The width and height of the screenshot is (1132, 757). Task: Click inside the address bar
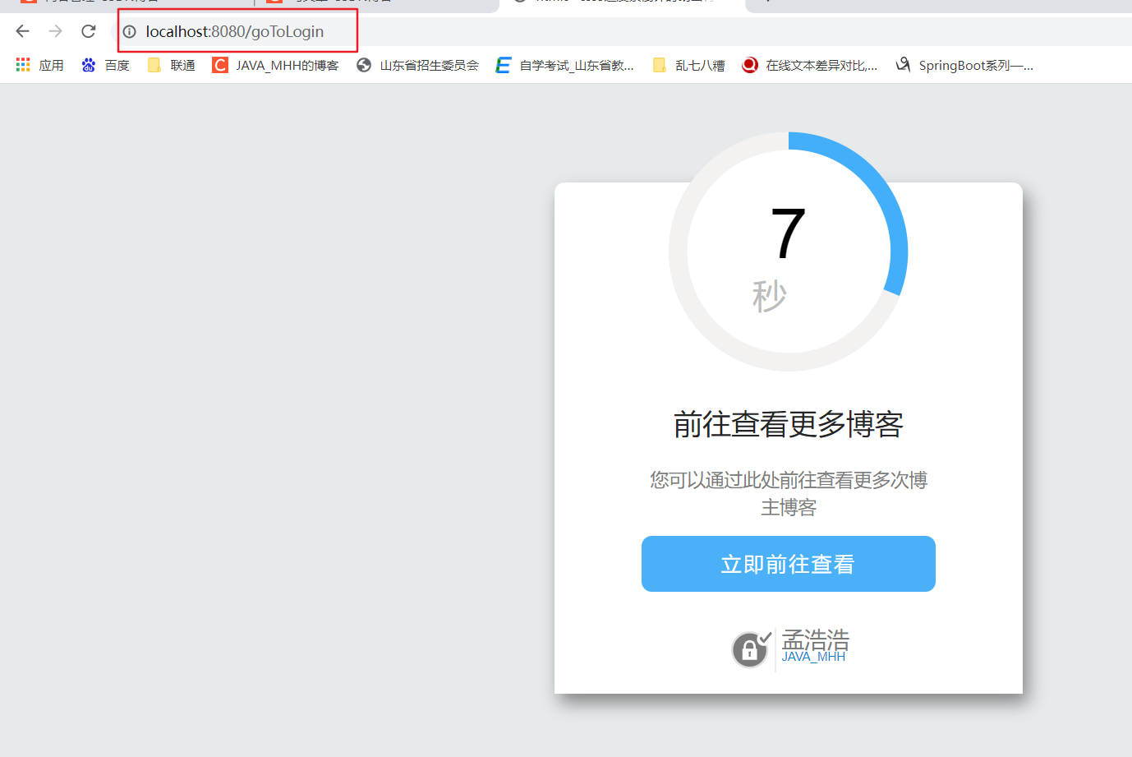[238, 31]
